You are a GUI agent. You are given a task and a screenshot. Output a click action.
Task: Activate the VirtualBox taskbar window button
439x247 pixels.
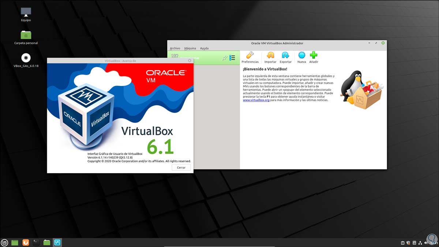click(57, 242)
